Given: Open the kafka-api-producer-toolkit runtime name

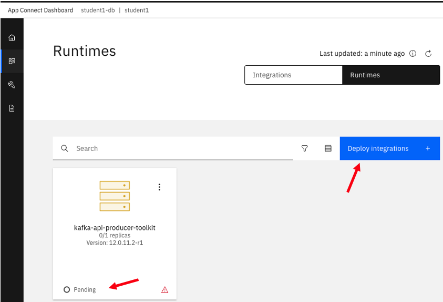Looking at the screenshot, I should coord(115,228).
